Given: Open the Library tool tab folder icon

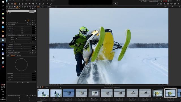Looking at the screenshot, I should (7, 7).
